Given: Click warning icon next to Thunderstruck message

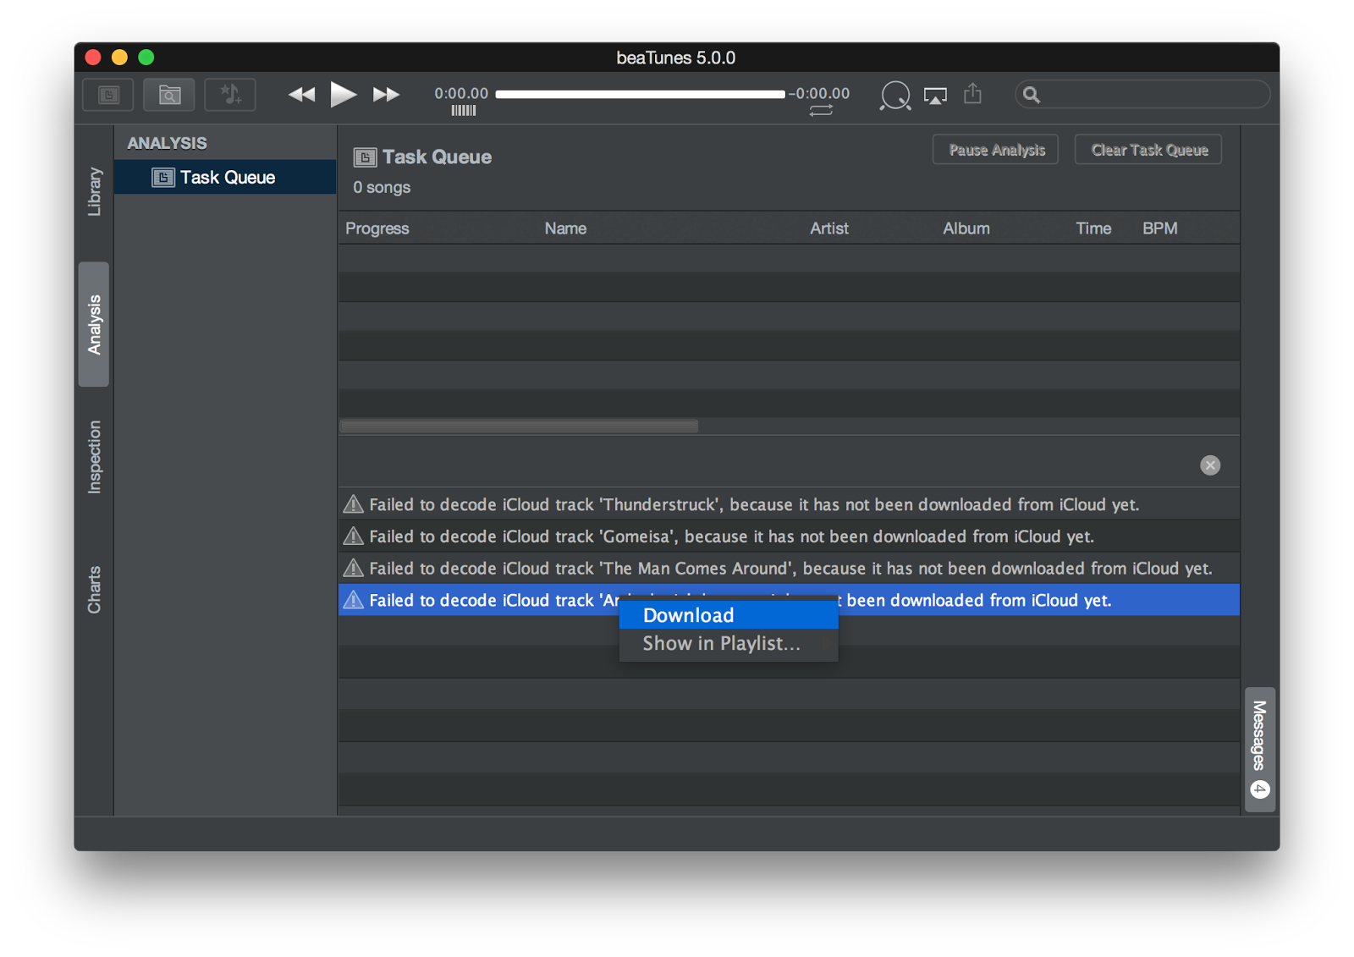Looking at the screenshot, I should 353,504.
